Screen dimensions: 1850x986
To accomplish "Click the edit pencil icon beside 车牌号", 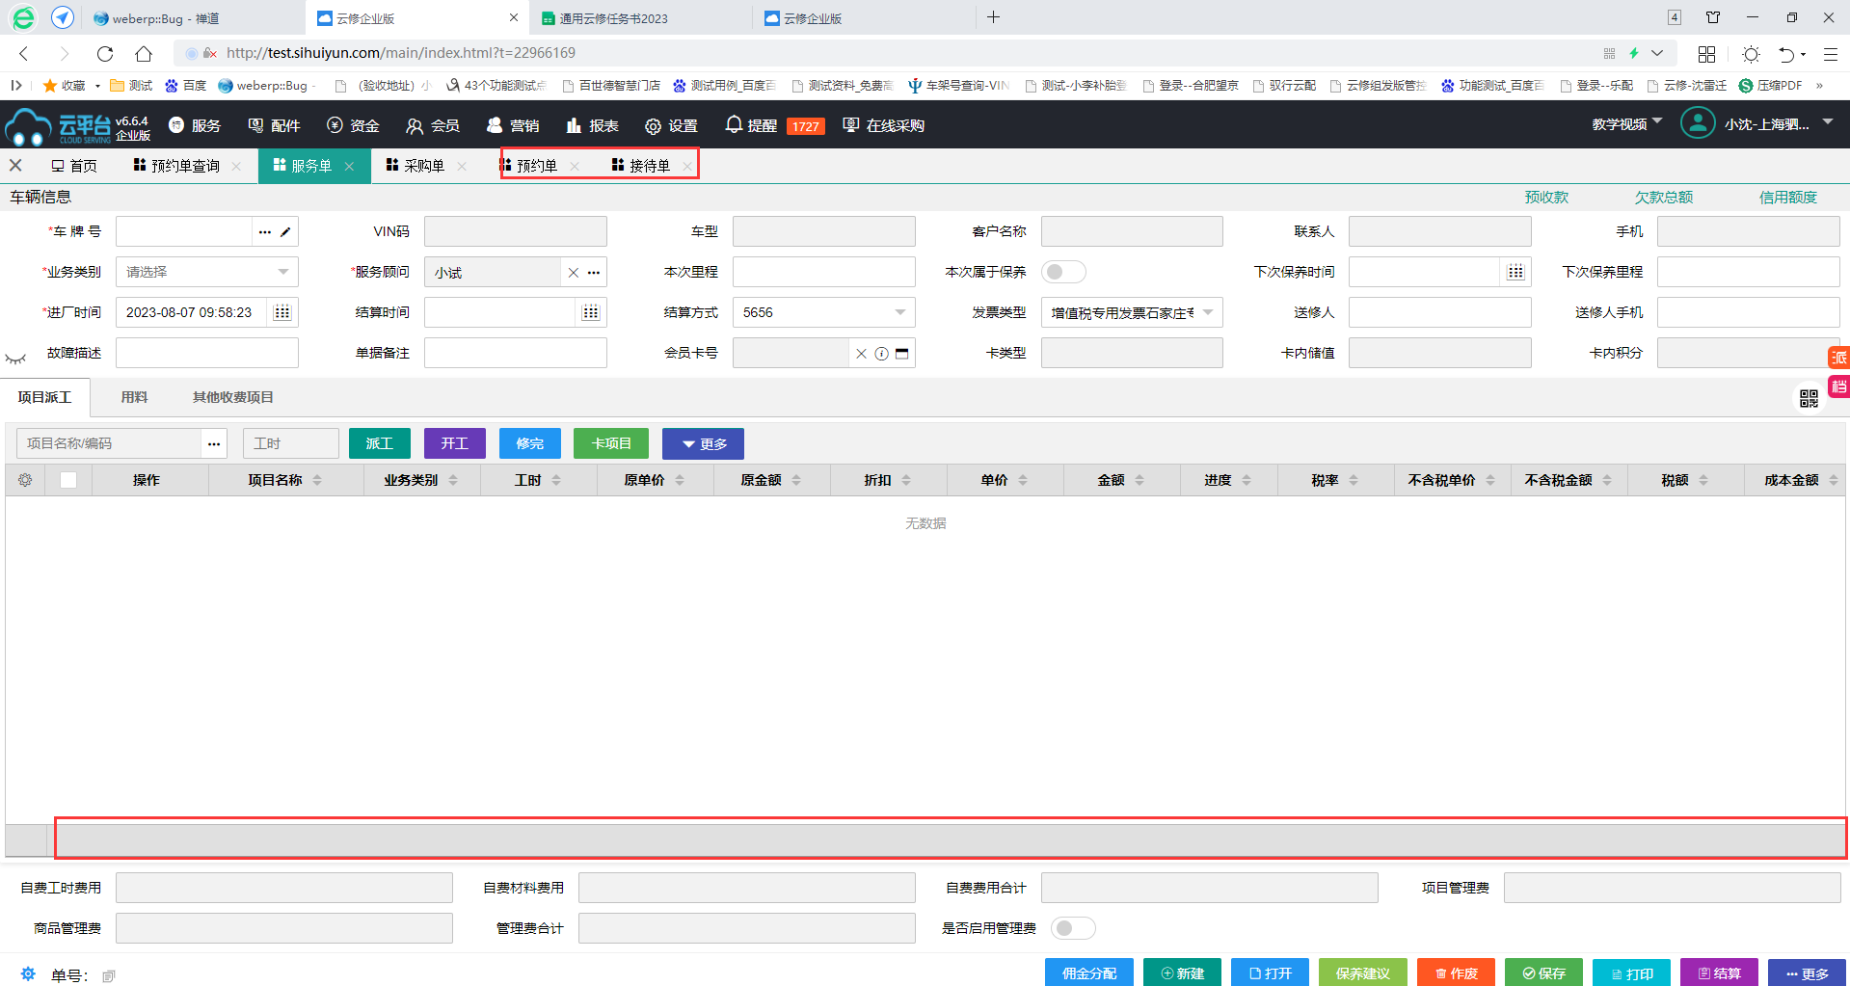I will [285, 232].
